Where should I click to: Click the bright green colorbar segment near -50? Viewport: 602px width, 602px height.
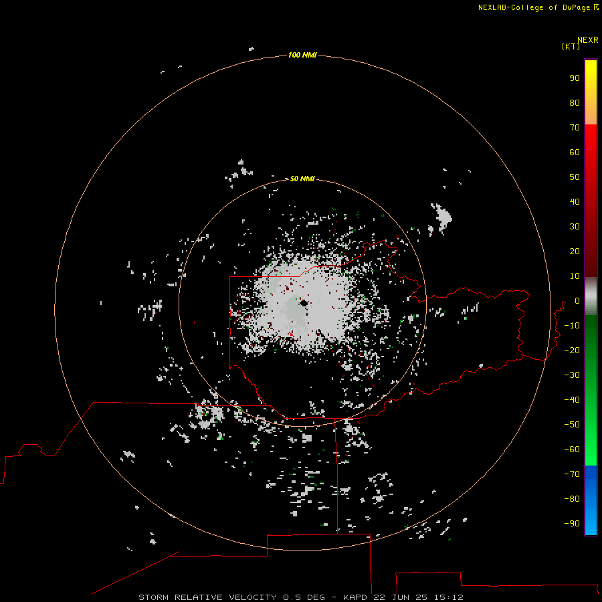tap(591, 426)
